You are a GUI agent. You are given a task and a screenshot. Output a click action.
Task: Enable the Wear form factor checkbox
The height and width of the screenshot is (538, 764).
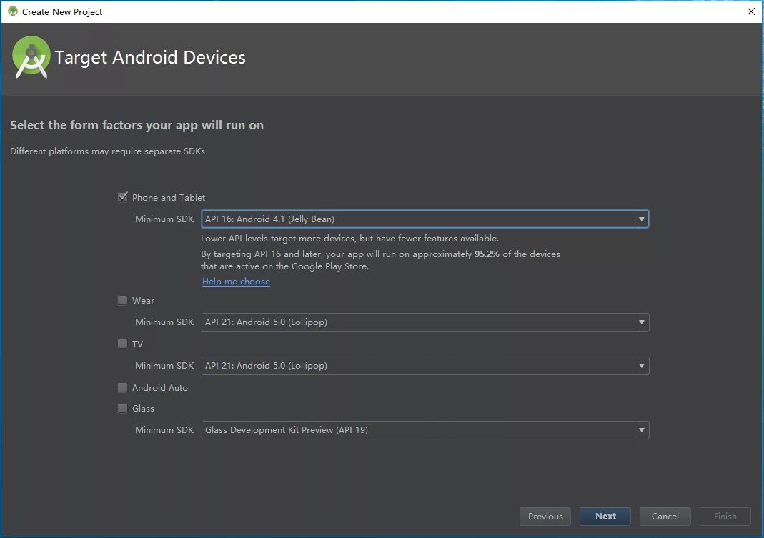(122, 300)
